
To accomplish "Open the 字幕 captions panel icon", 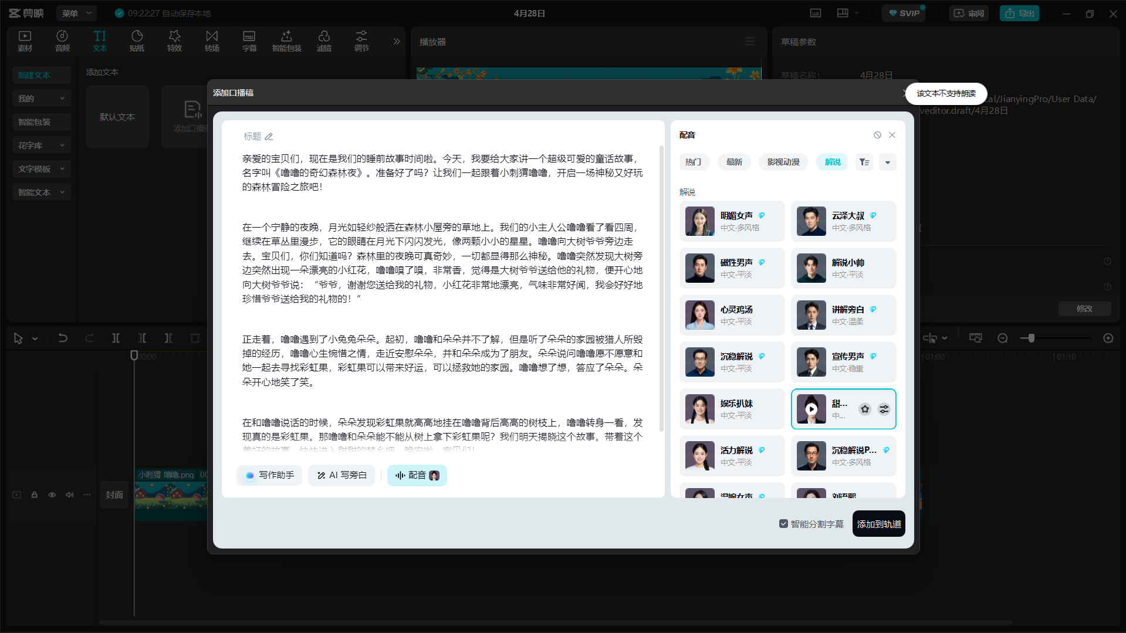I will point(249,41).
